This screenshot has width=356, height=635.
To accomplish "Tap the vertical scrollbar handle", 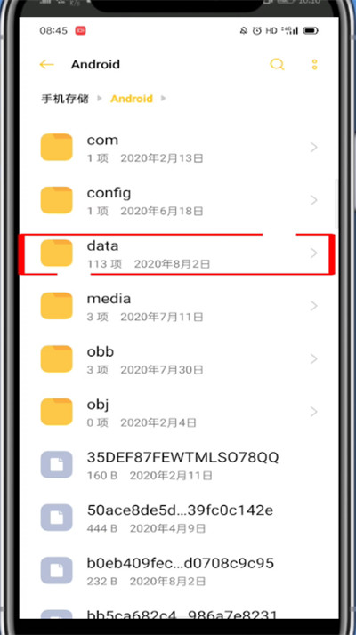I will tap(336, 204).
